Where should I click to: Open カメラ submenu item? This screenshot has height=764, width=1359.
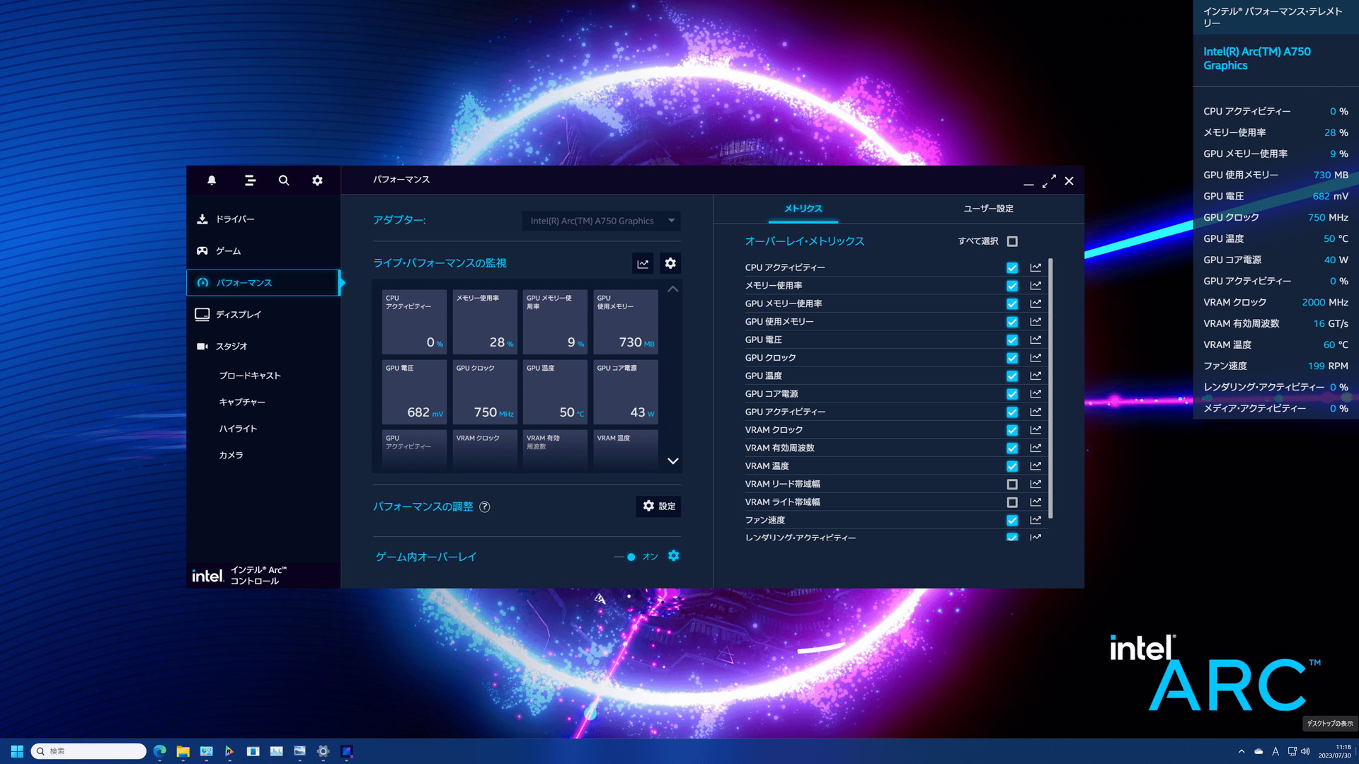[x=231, y=455]
